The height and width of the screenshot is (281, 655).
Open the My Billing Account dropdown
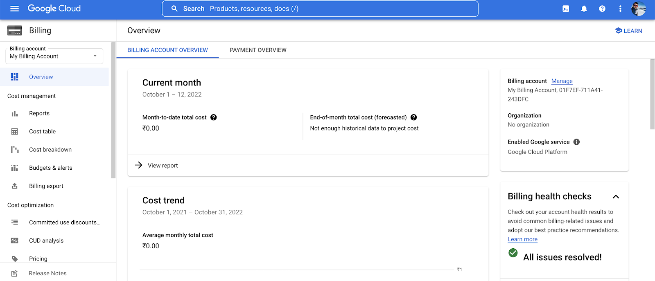pos(54,56)
